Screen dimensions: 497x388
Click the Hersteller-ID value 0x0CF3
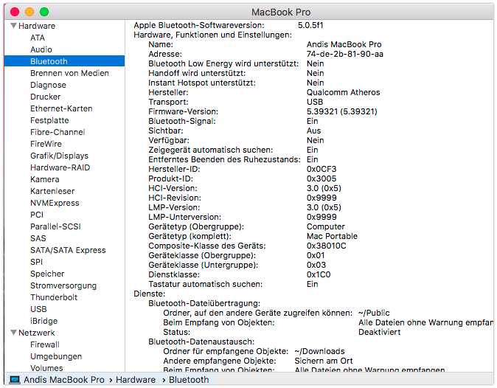pos(322,169)
